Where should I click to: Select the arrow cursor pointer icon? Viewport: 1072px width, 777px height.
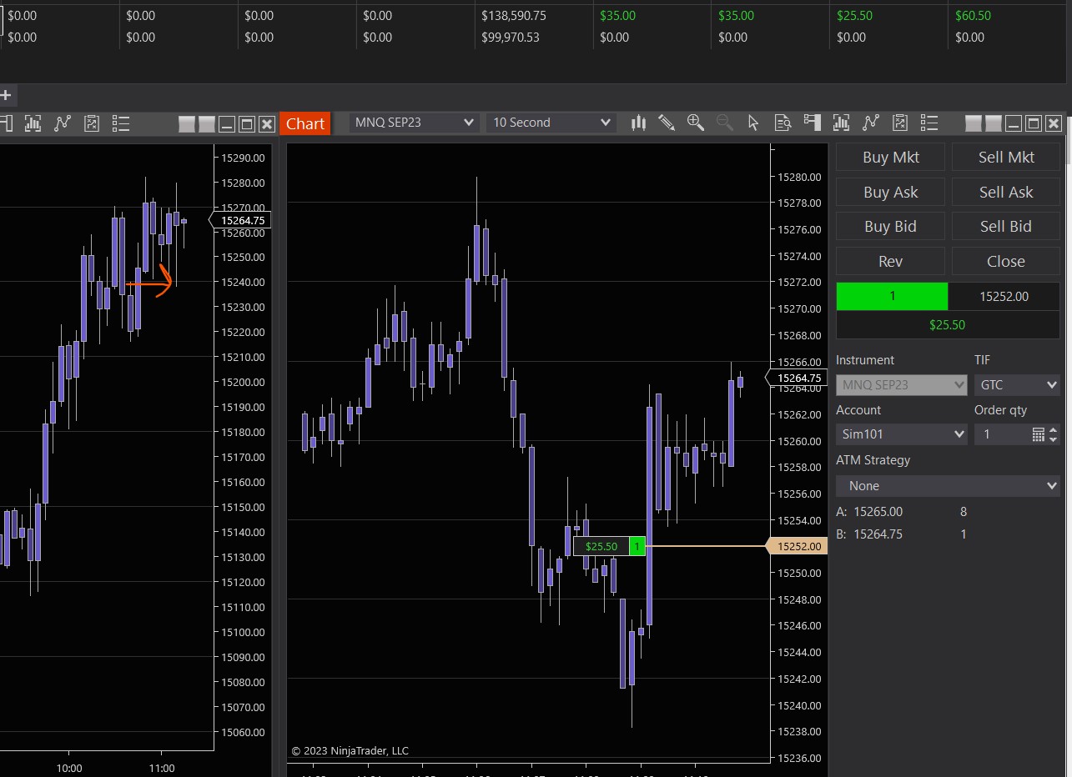point(753,123)
